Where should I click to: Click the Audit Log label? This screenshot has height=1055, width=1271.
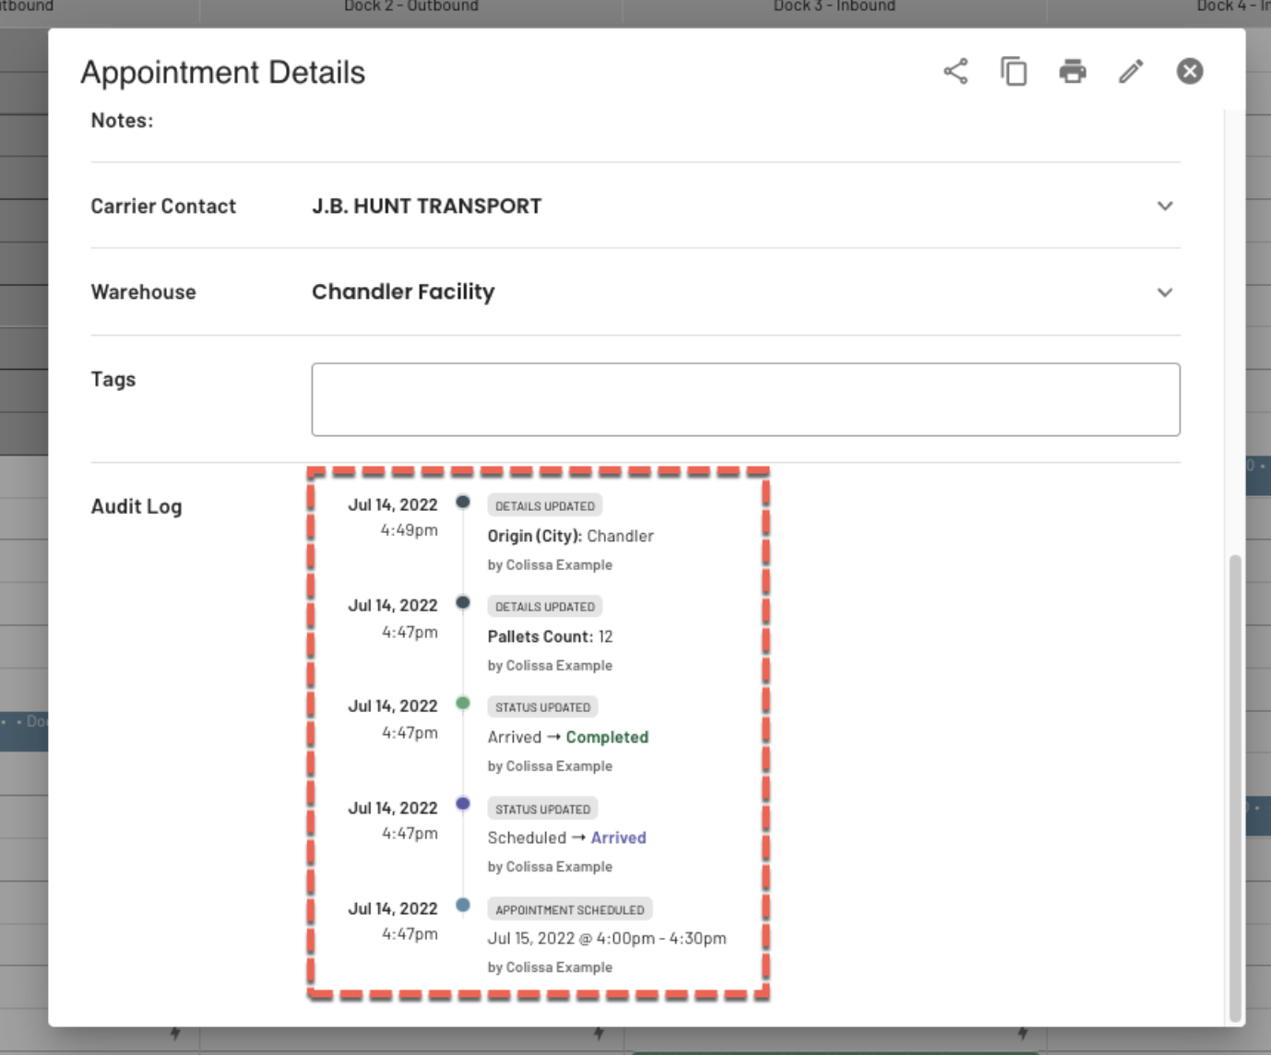coord(137,506)
